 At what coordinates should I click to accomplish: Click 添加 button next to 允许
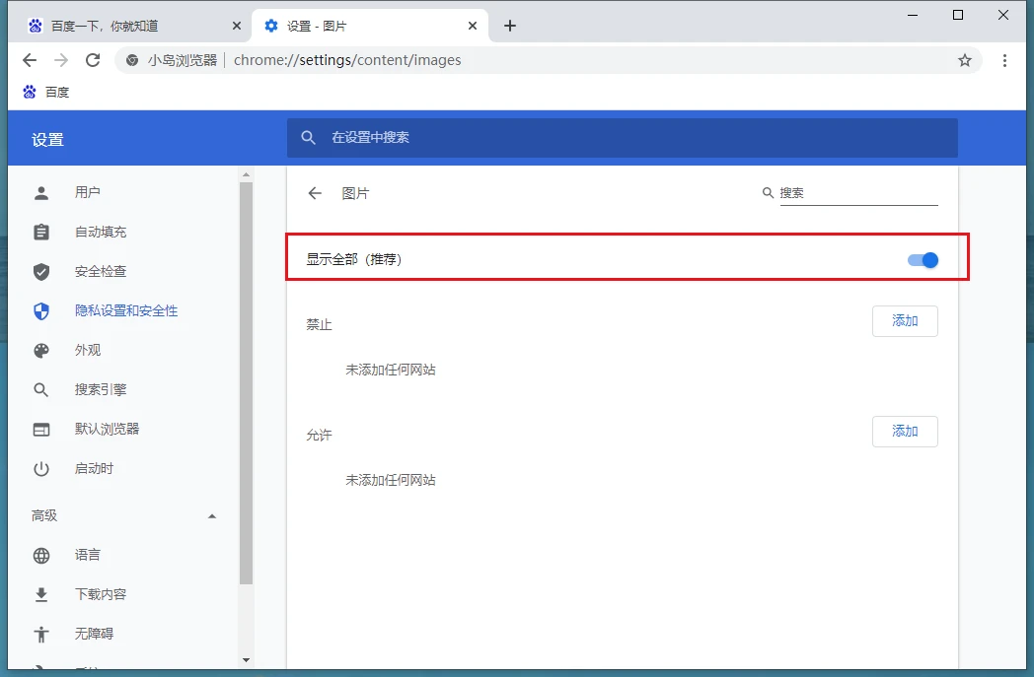(905, 432)
